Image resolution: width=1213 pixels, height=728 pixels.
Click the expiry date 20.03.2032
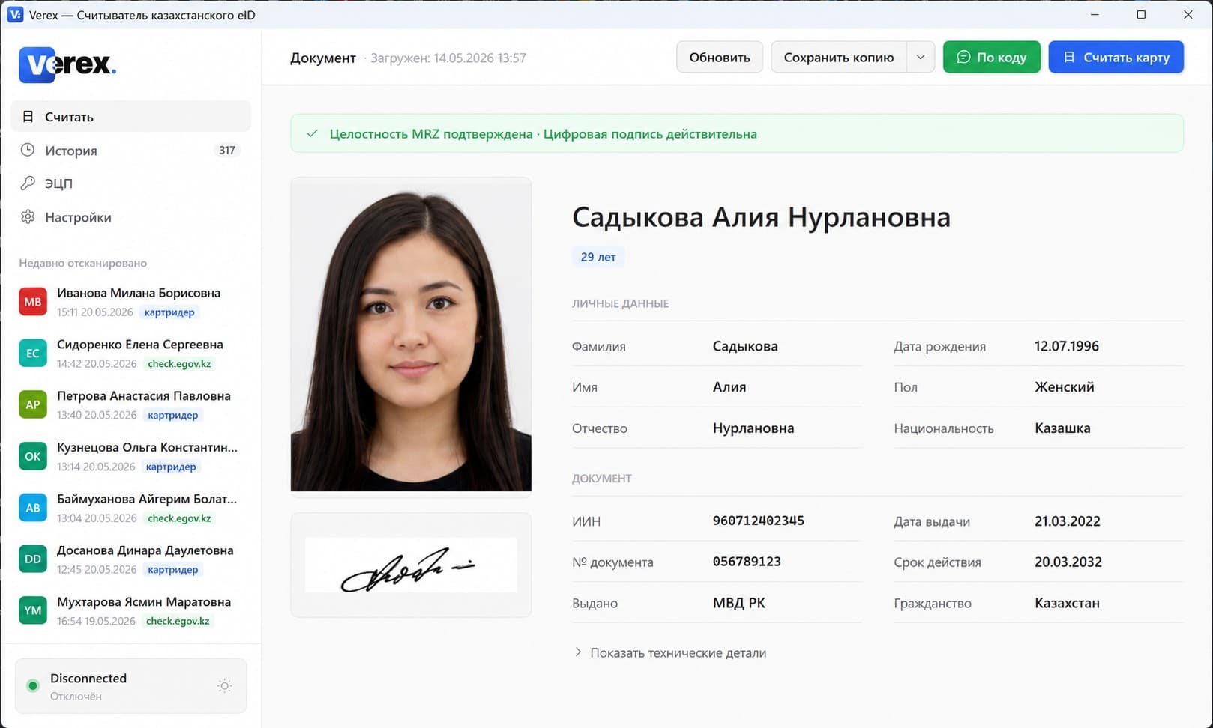[x=1068, y=562]
